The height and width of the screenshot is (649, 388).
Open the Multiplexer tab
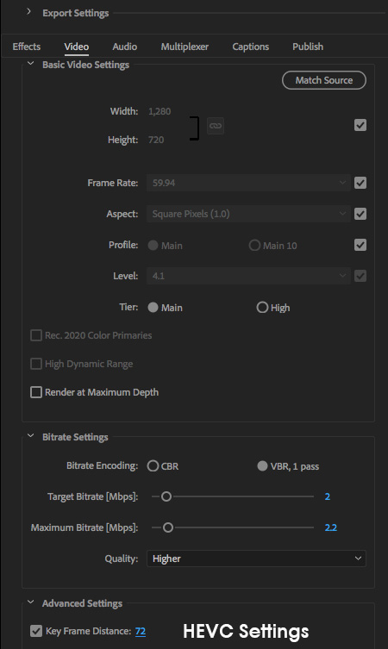[x=185, y=47]
